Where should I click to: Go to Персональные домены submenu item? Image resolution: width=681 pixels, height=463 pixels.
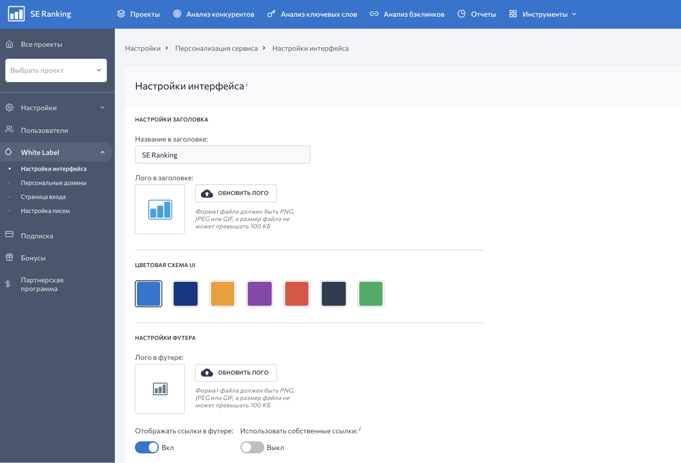[x=53, y=183]
